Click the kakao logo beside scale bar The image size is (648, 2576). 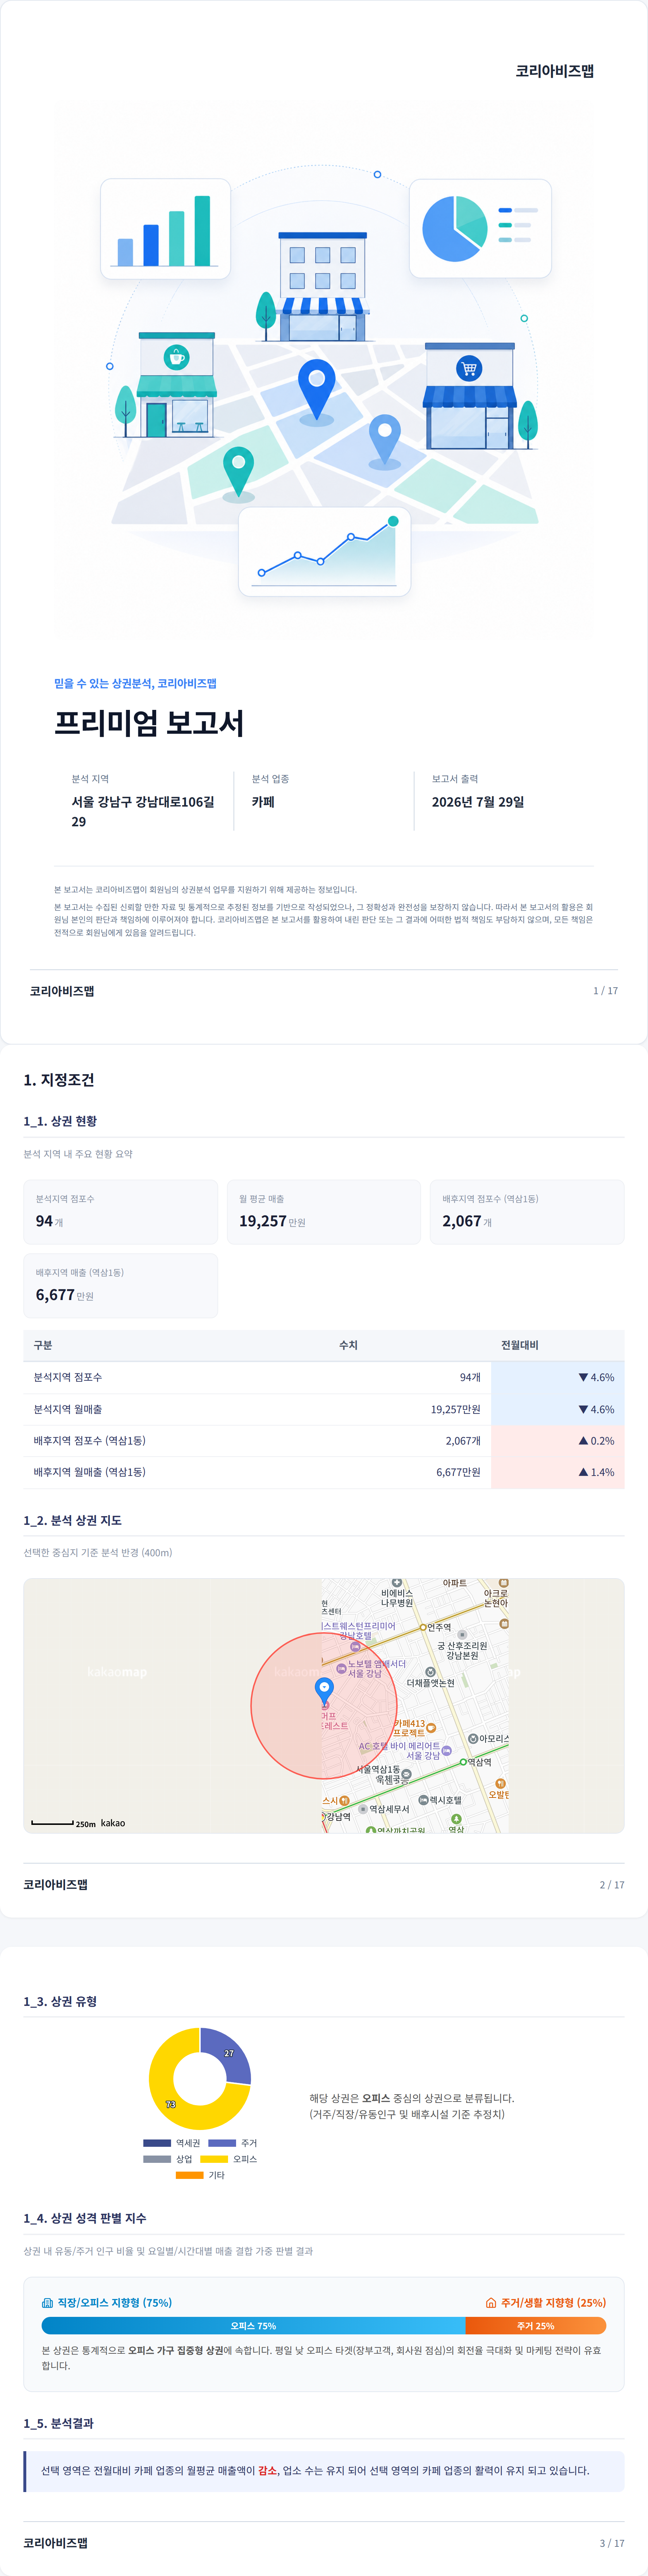pos(113,1823)
